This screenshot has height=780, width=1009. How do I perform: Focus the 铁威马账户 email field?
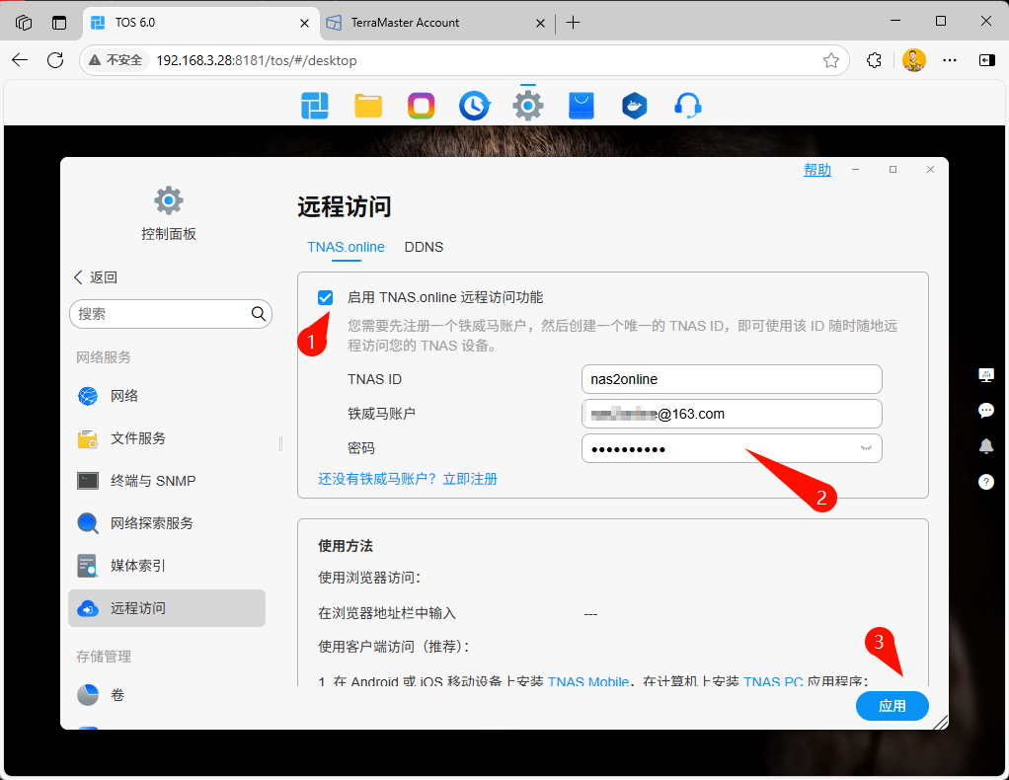click(732, 414)
